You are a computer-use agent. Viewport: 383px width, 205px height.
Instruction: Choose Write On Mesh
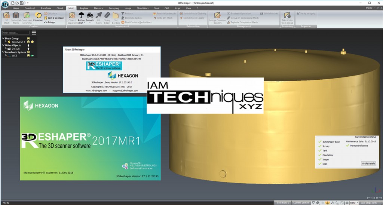163,18
